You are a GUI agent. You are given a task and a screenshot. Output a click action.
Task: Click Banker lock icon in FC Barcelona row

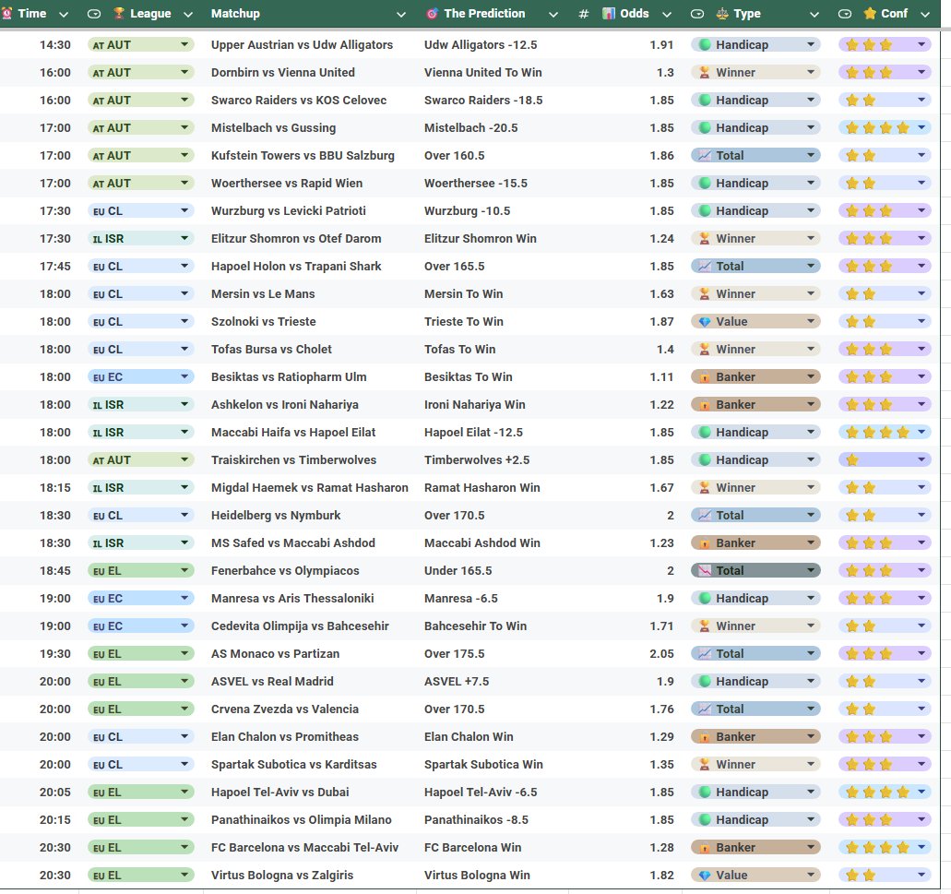coord(705,848)
